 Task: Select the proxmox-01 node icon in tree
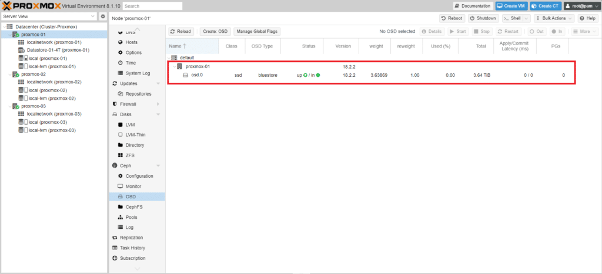[16, 35]
